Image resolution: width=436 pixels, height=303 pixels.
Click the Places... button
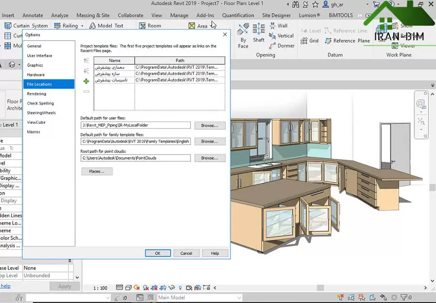click(x=97, y=171)
